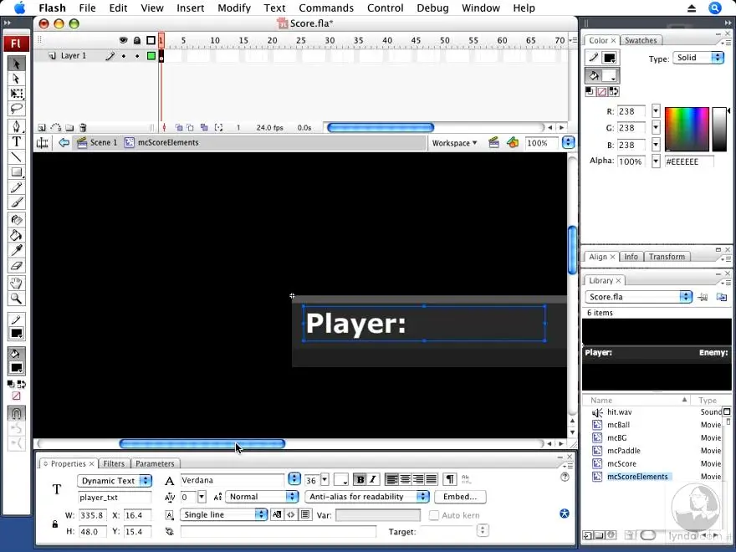Select the Lasso tool
Viewport: 736px width, 552px height.
coord(16,110)
